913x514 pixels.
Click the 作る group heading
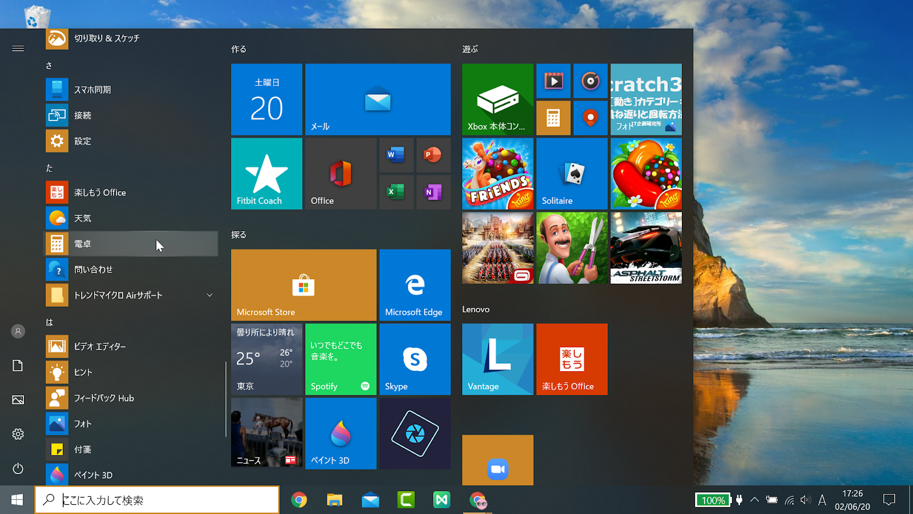(x=239, y=49)
